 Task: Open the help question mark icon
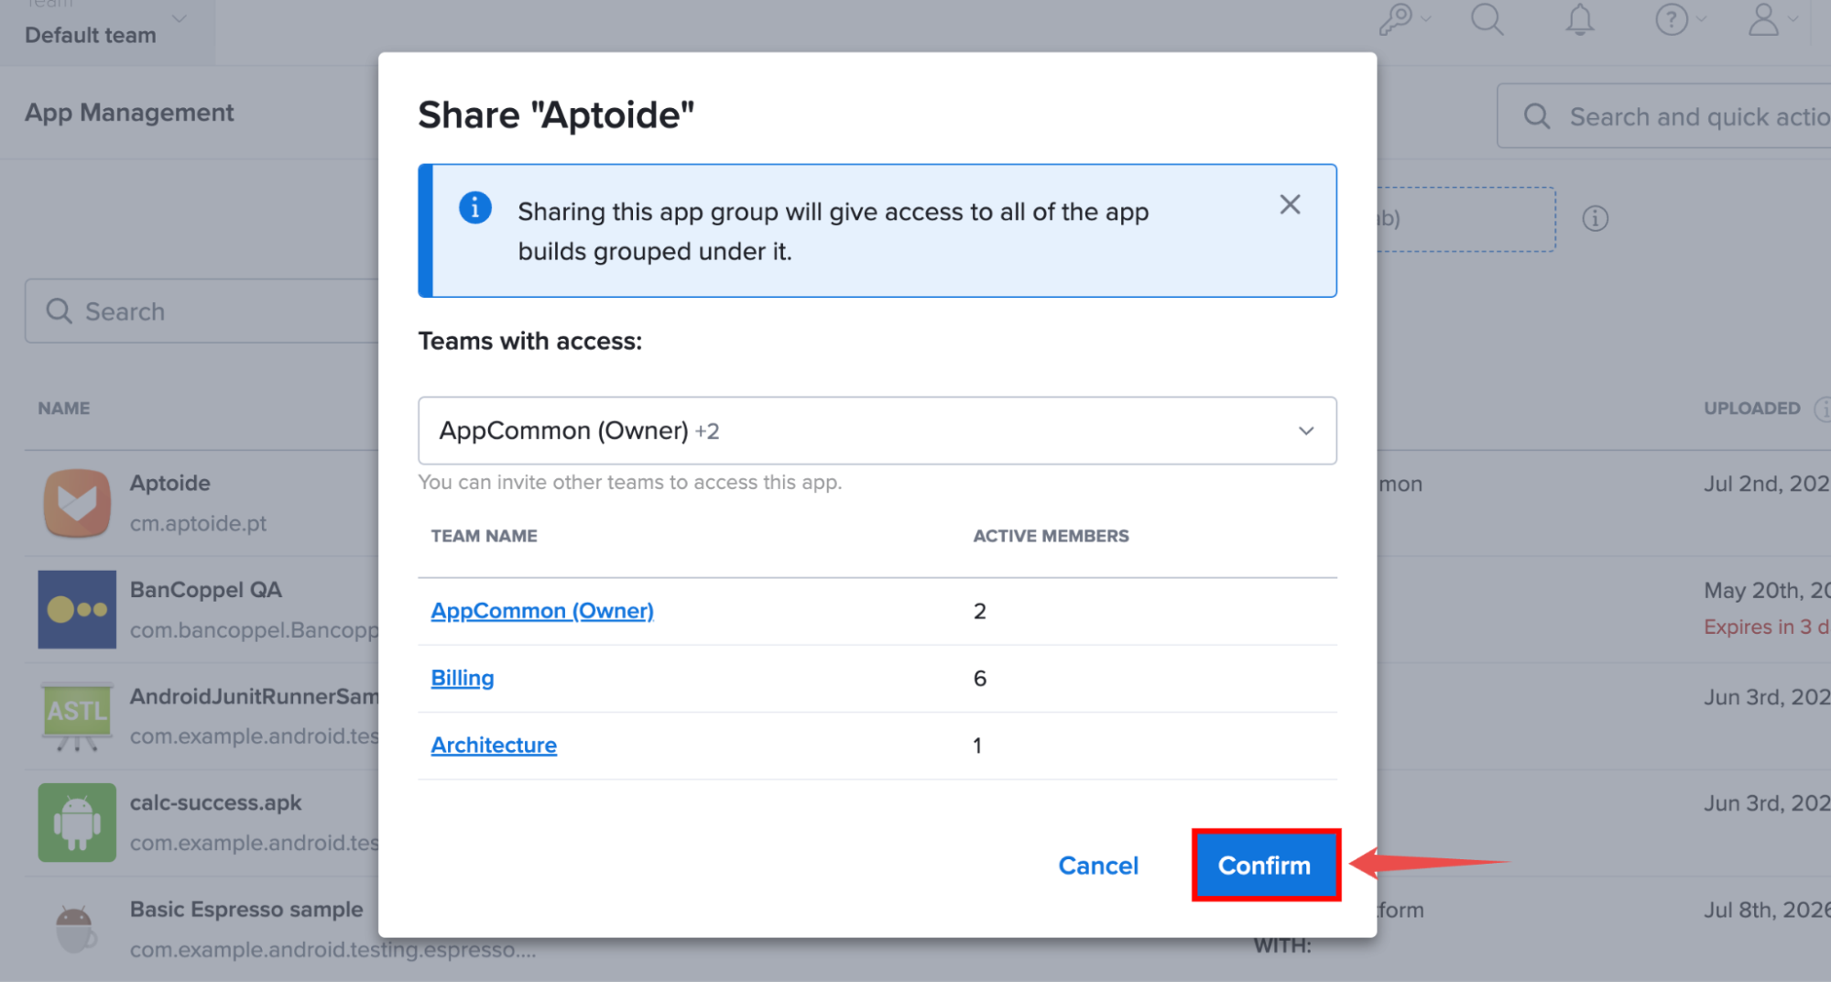1671,19
